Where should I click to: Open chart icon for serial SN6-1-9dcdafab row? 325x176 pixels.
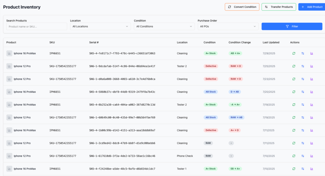pos(312,66)
